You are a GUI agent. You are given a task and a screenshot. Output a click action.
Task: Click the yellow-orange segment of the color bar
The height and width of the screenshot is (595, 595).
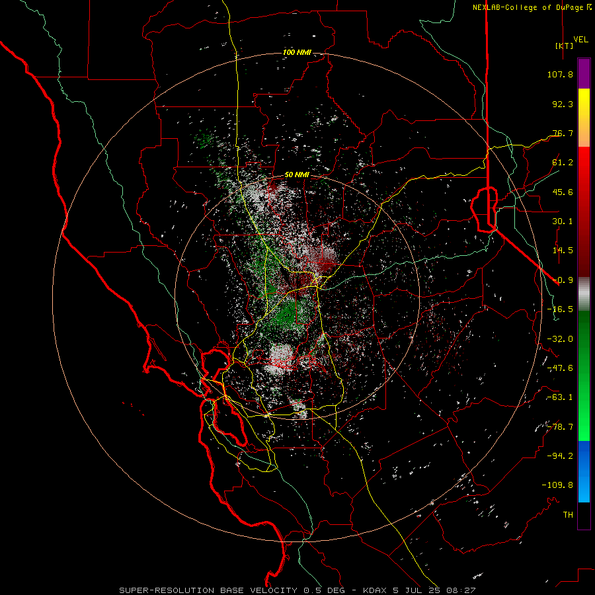pos(584,118)
